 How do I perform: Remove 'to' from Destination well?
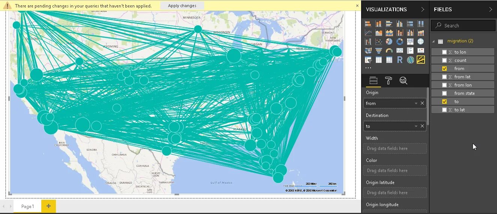422,126
